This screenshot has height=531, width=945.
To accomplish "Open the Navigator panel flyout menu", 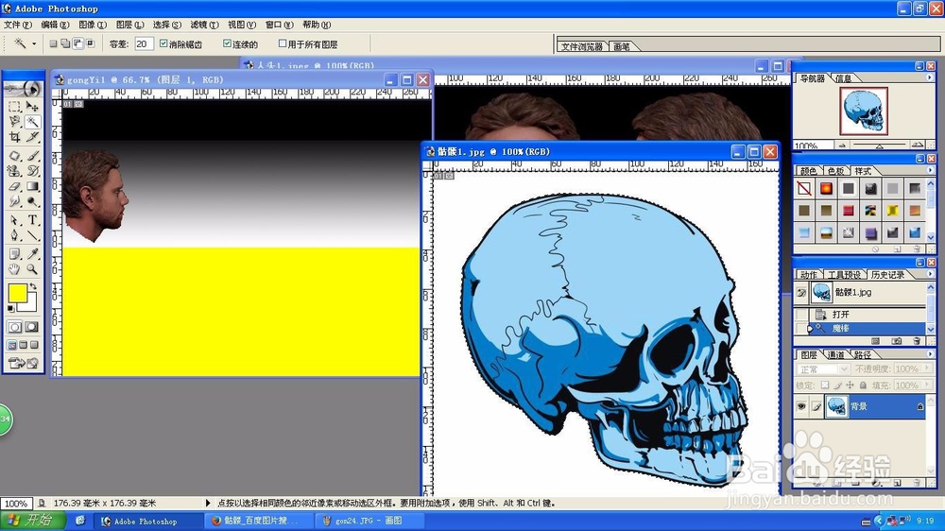I will 930,77.
